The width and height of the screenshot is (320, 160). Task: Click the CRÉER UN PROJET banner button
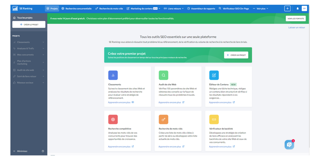236,55
